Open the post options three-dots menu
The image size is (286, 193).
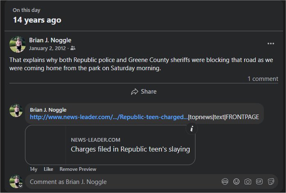(270, 44)
